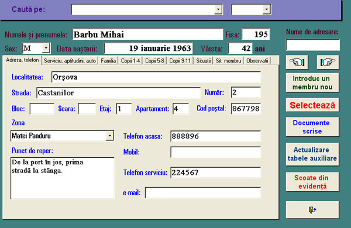Open Documente scrise

[x=312, y=127]
